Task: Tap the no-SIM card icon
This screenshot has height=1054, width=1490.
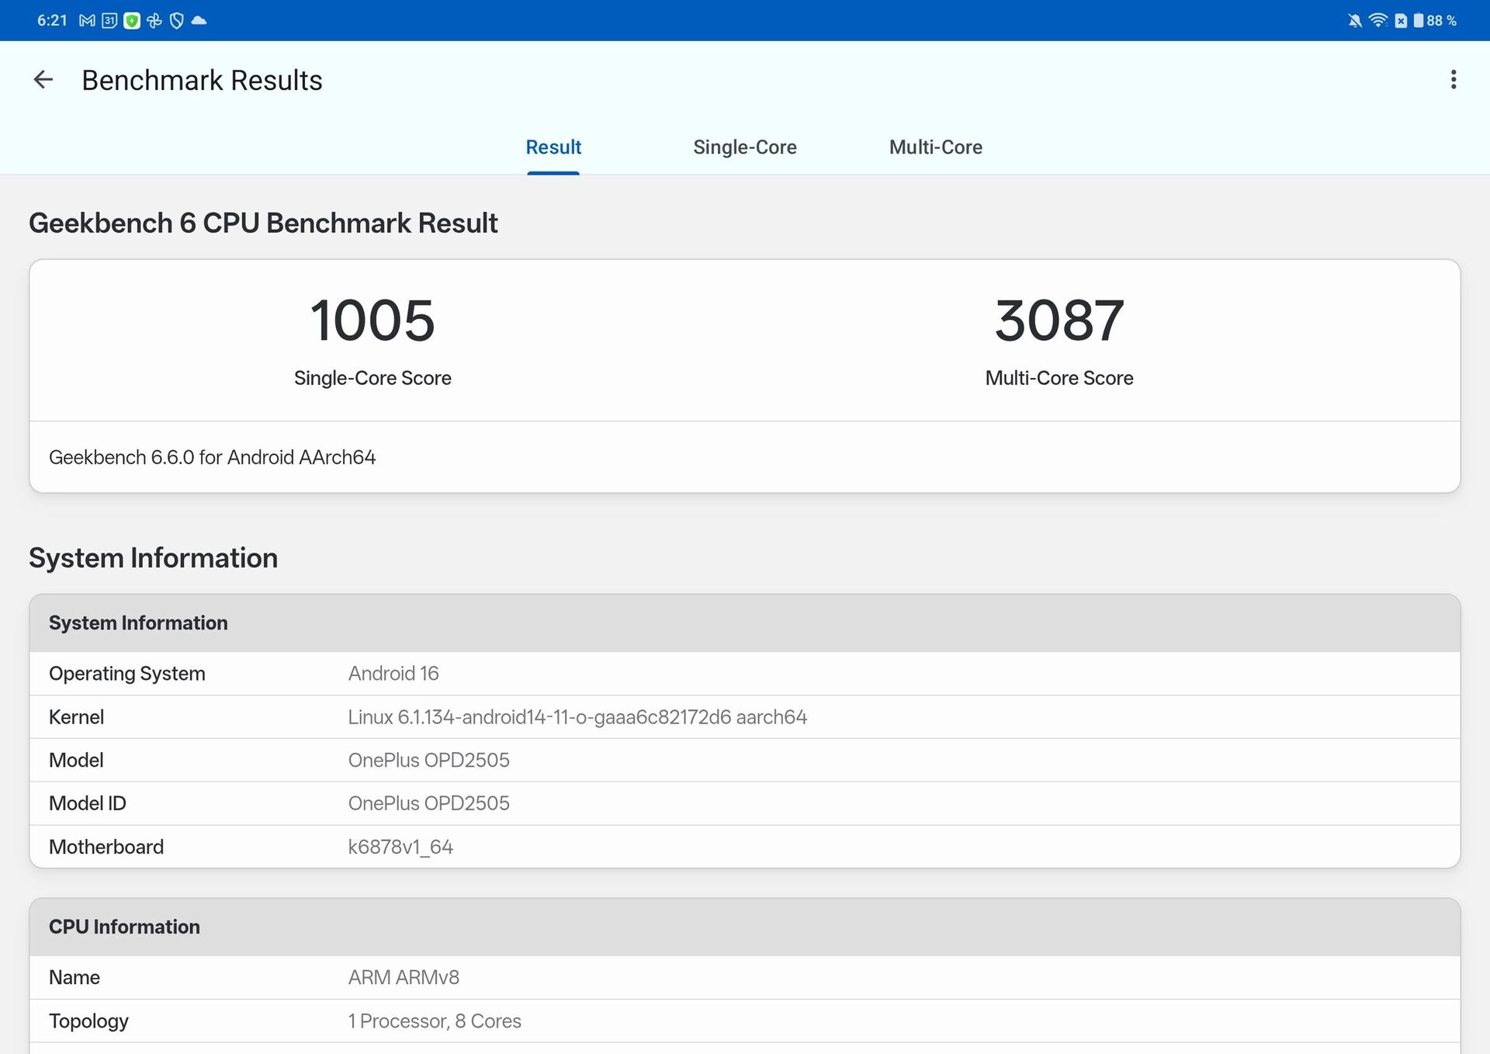Action: coord(1401,21)
